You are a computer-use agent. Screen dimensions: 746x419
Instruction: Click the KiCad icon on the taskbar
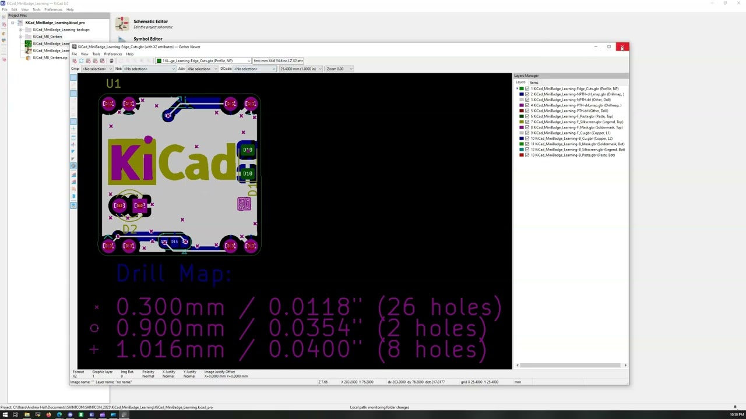(x=92, y=415)
